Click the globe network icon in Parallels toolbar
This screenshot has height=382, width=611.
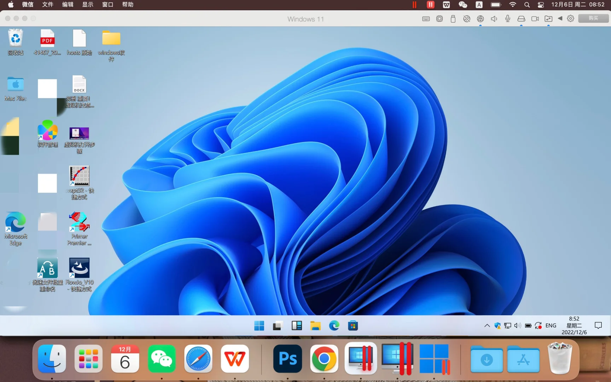tap(480, 19)
